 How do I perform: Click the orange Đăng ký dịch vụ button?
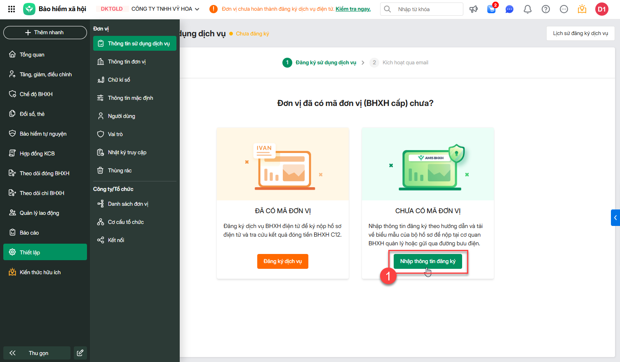(283, 261)
